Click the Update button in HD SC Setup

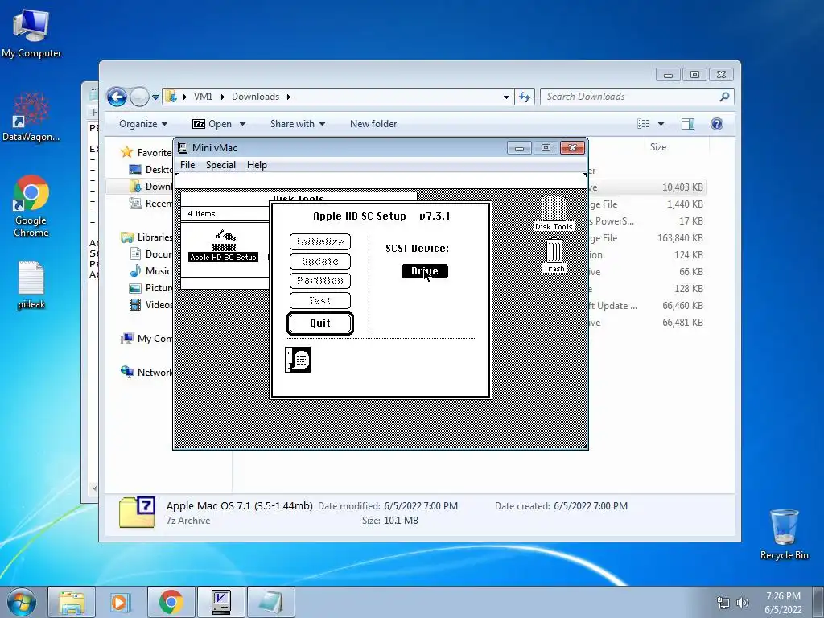pos(320,262)
